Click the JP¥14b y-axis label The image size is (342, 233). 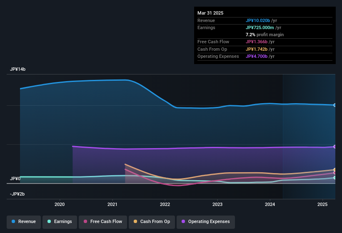pyautogui.click(x=17, y=69)
